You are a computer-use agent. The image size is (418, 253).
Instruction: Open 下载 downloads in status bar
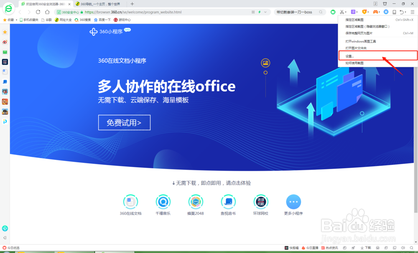click(x=365, y=248)
